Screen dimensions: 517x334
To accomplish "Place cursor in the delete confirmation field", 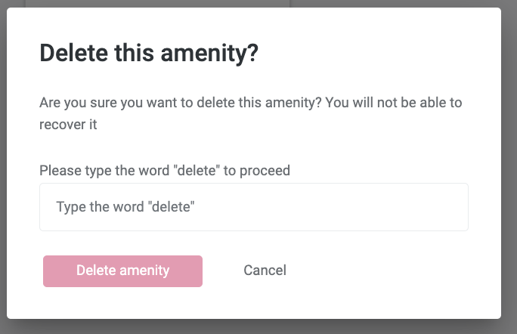I will (253, 207).
